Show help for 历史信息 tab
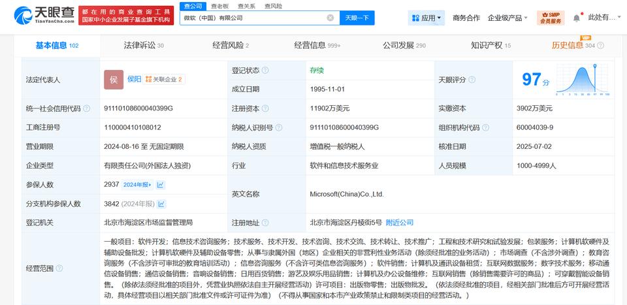The image size is (627, 305). (600, 46)
